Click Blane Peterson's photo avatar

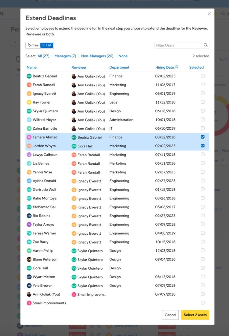29,259
